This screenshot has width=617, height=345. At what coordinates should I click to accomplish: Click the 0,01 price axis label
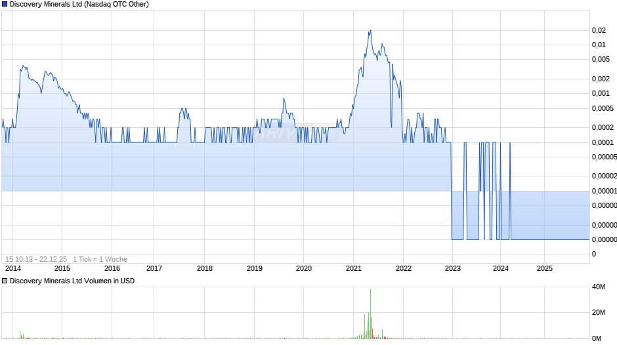click(599, 45)
